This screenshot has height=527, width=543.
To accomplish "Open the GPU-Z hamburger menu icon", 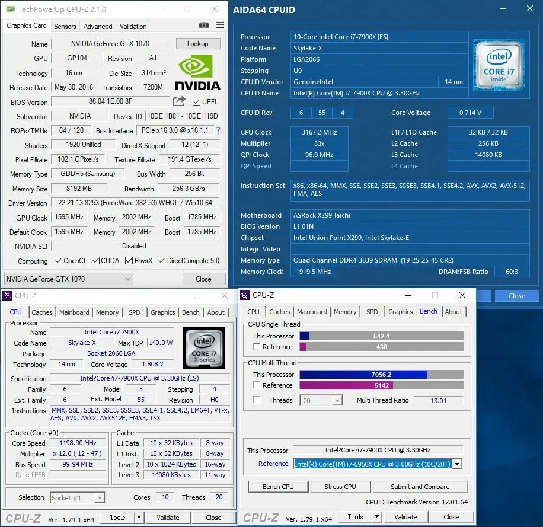I will coord(221,25).
